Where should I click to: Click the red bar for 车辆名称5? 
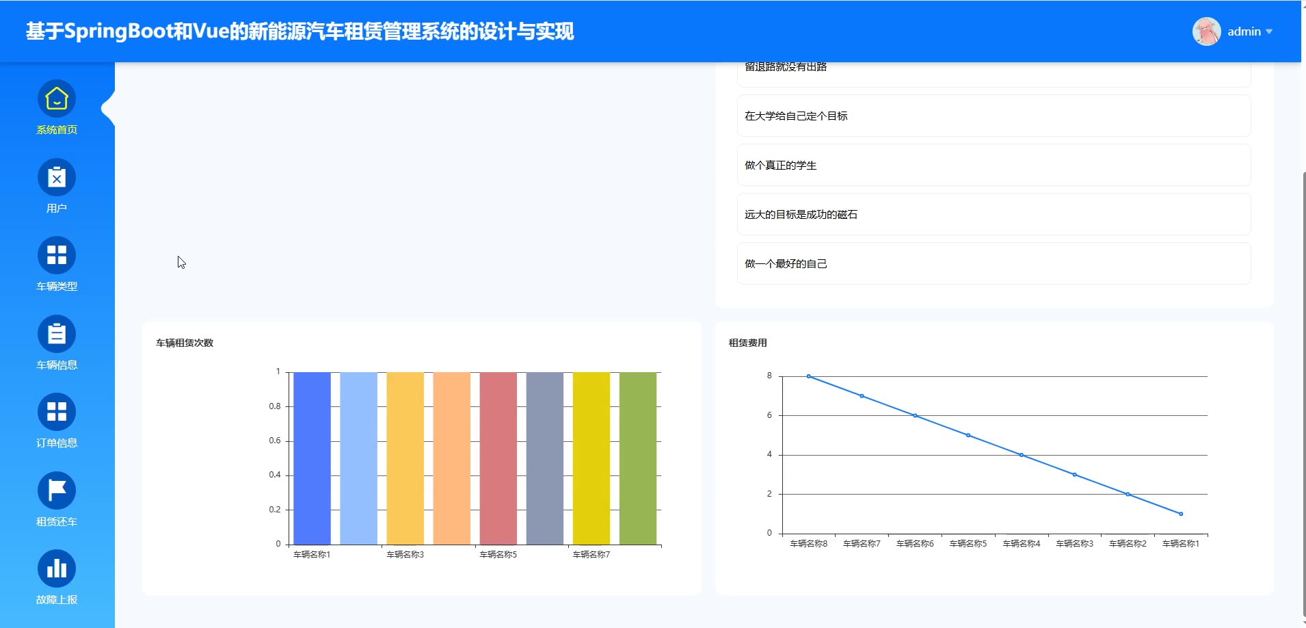[x=498, y=458]
